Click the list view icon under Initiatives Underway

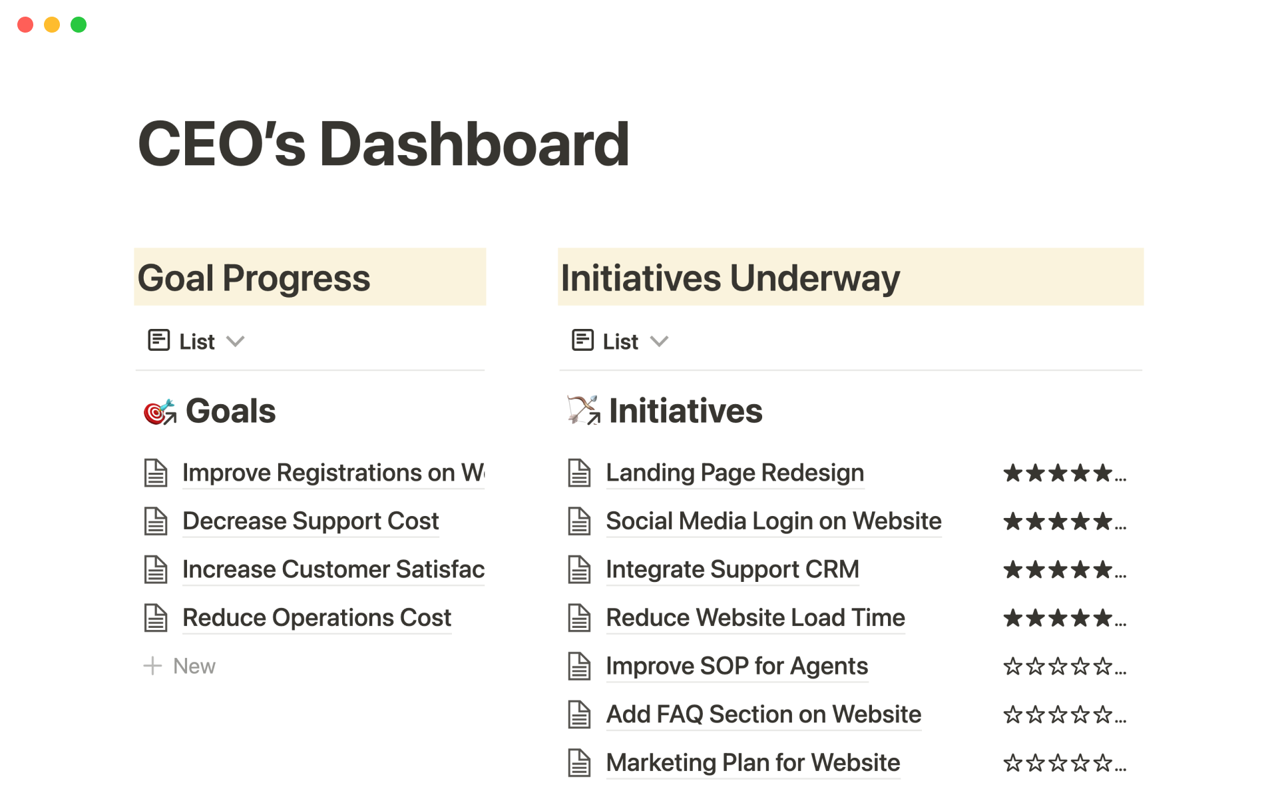(582, 340)
